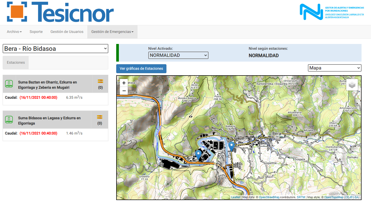Zoom in on the map with the plus control
The width and height of the screenshot is (371, 204).
pos(124,83)
